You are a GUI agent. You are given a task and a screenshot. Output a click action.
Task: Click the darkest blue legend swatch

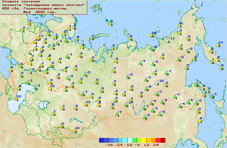point(101,140)
